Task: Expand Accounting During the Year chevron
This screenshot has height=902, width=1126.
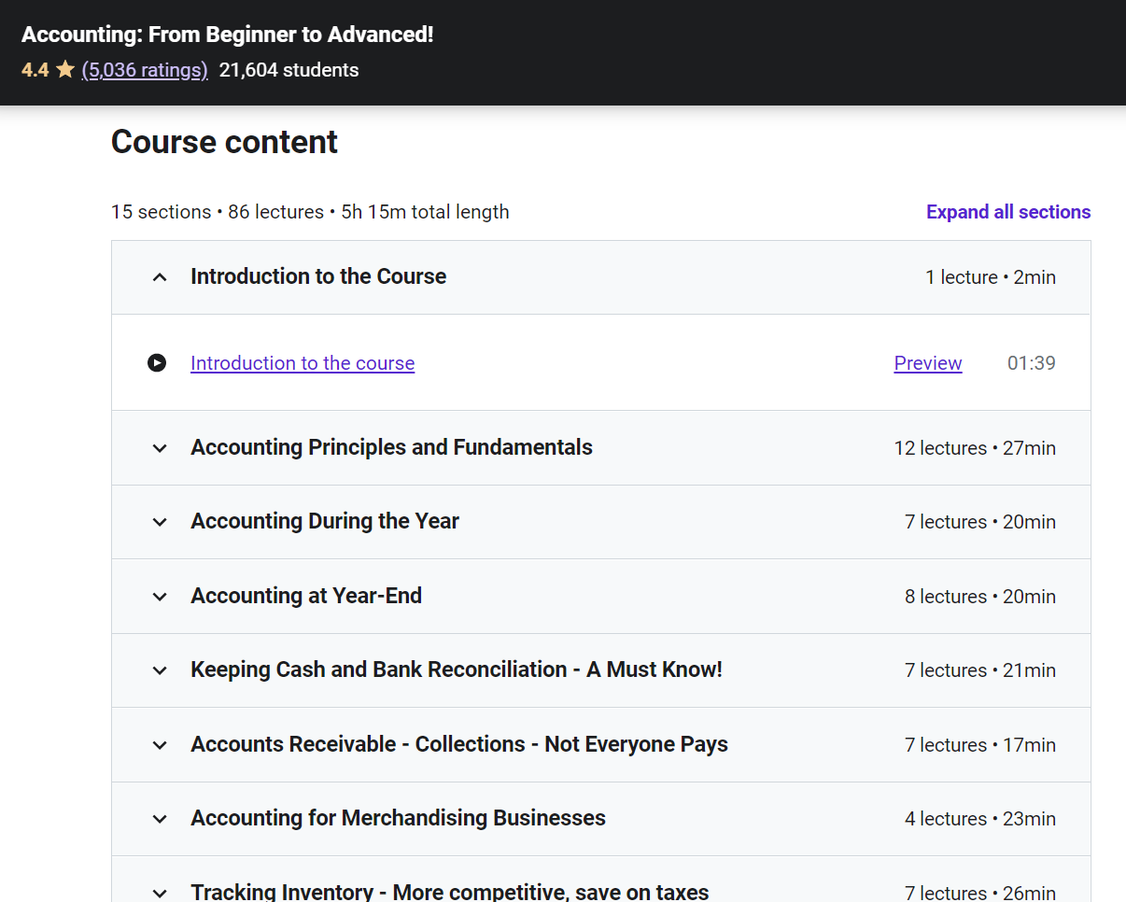Action: 160,522
